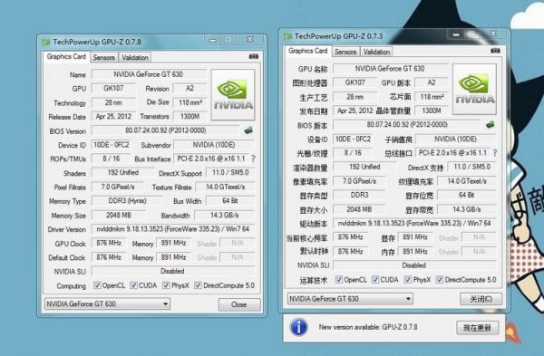
Task: Click the Close button in GPU-Z 0.7.8
Action: click(239, 304)
